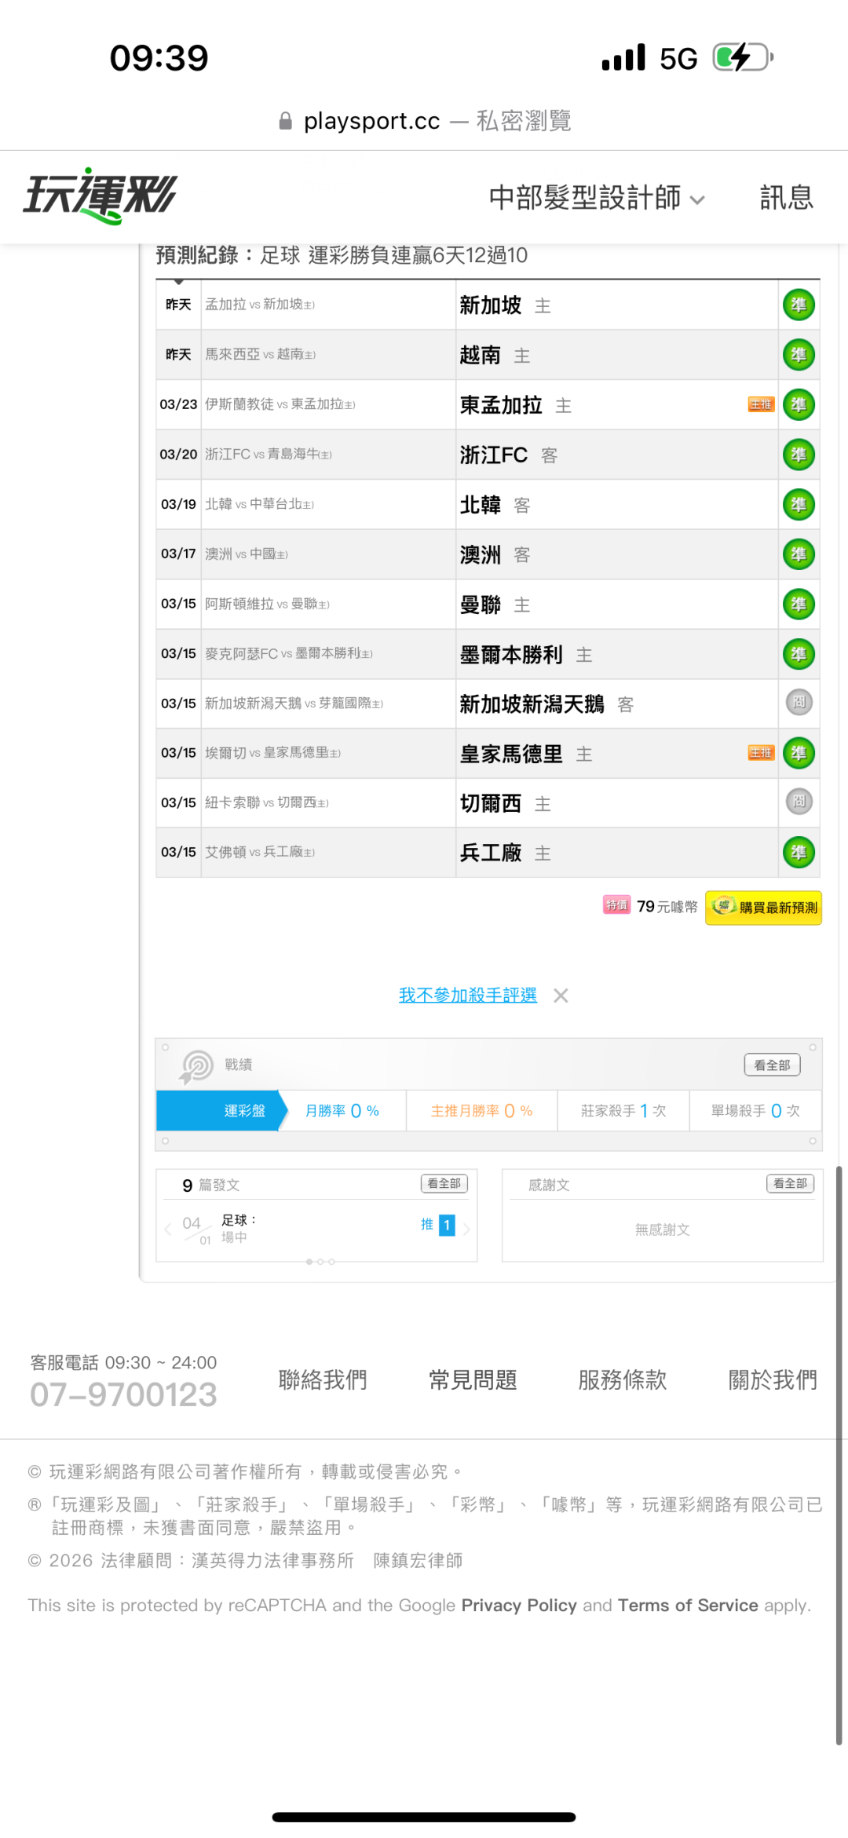The width and height of the screenshot is (848, 1838).
Task: Click 看全部 in the 戰績 panel
Action: click(772, 1065)
